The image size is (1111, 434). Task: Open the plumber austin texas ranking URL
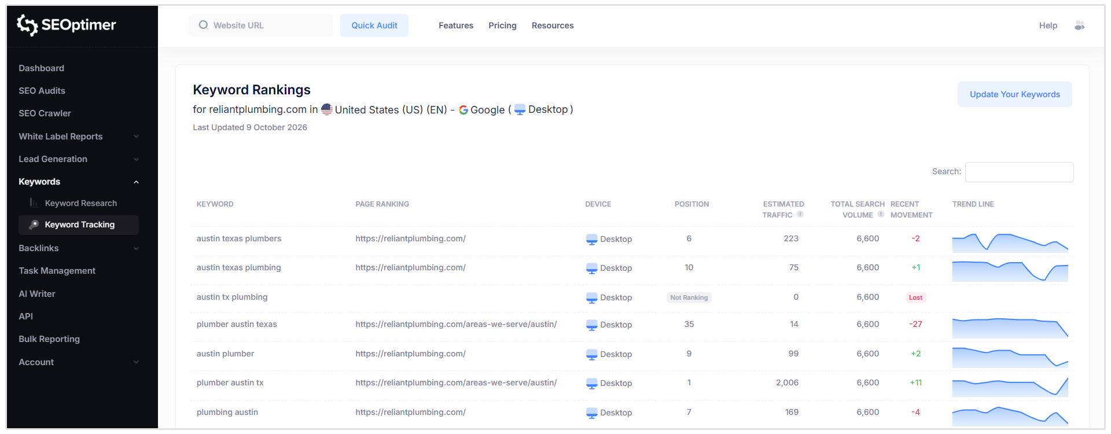coord(456,324)
